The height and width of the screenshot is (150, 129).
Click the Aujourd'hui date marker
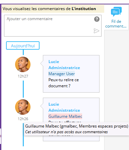(x=23, y=46)
